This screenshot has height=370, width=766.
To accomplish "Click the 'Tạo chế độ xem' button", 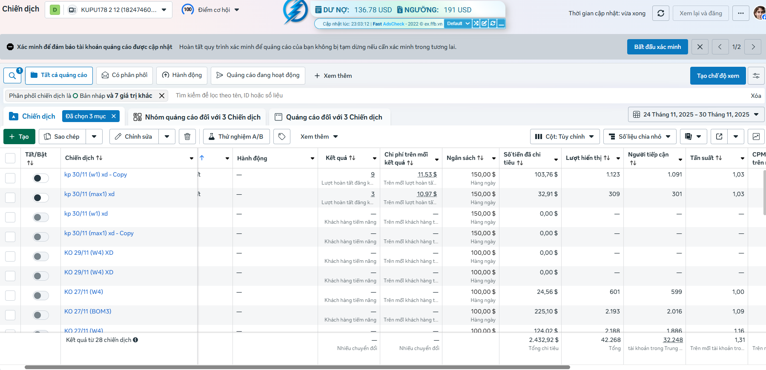I will point(718,76).
